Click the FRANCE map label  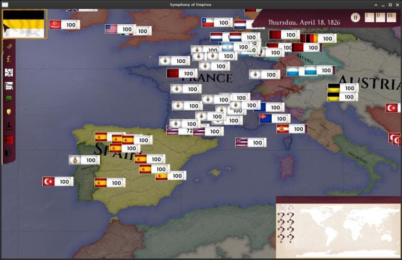tap(208, 79)
